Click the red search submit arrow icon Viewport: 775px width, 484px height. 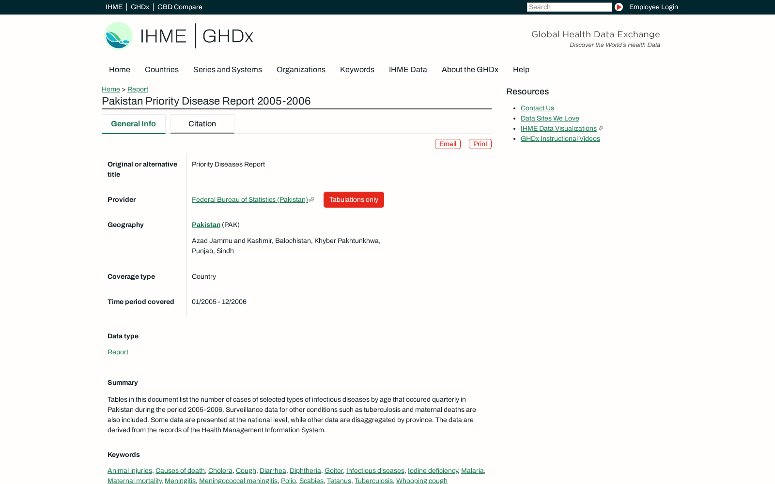(x=619, y=7)
